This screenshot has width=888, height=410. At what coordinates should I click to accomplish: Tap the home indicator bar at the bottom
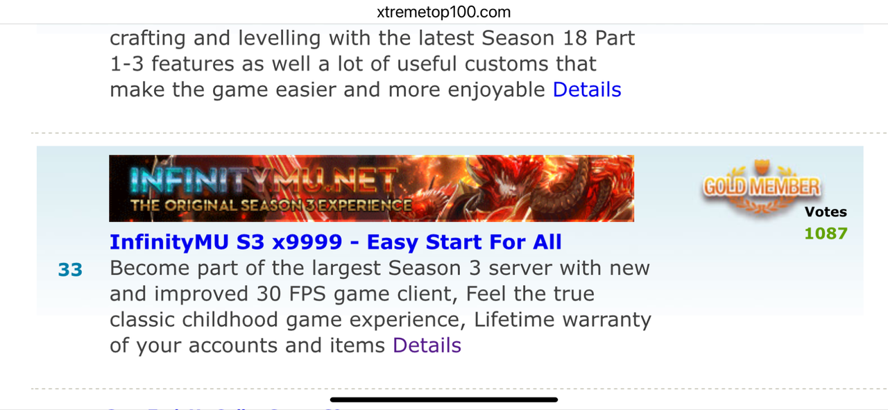444,400
